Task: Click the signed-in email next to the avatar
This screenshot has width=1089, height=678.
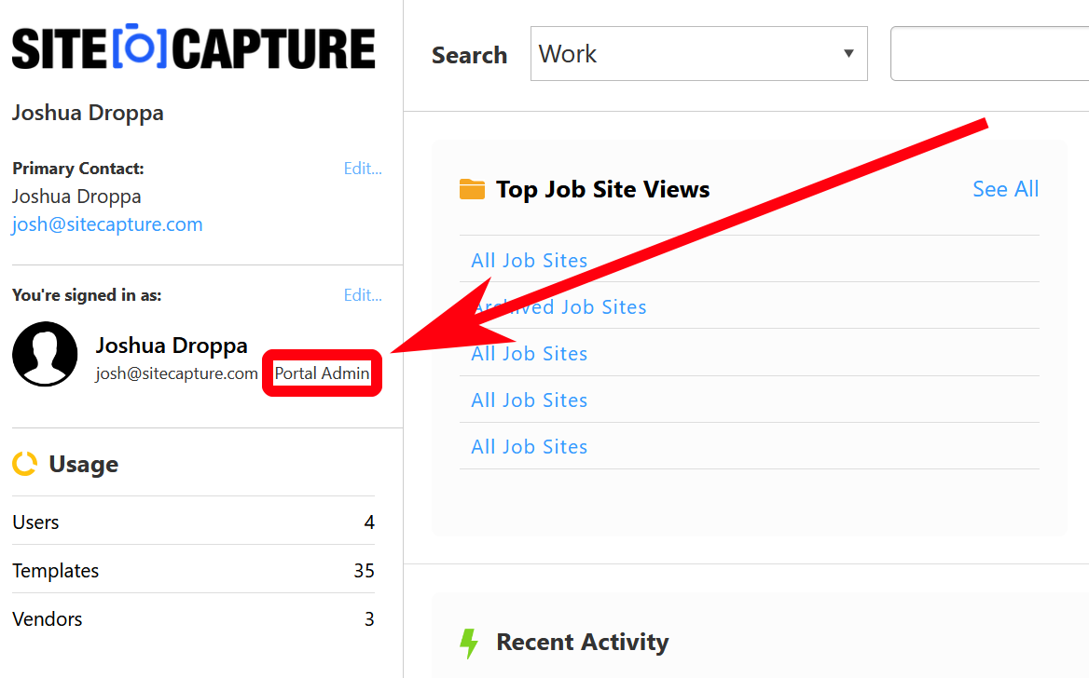Action: tap(176, 373)
